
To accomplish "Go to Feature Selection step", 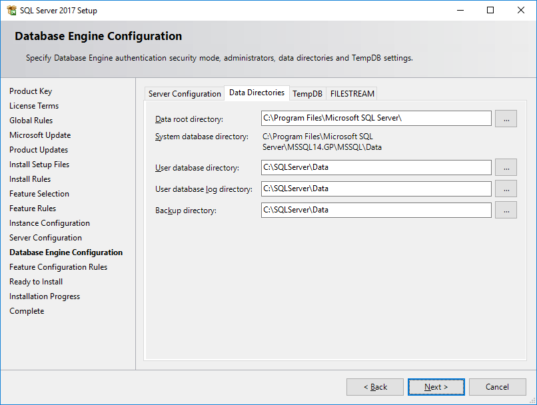I will (x=39, y=193).
